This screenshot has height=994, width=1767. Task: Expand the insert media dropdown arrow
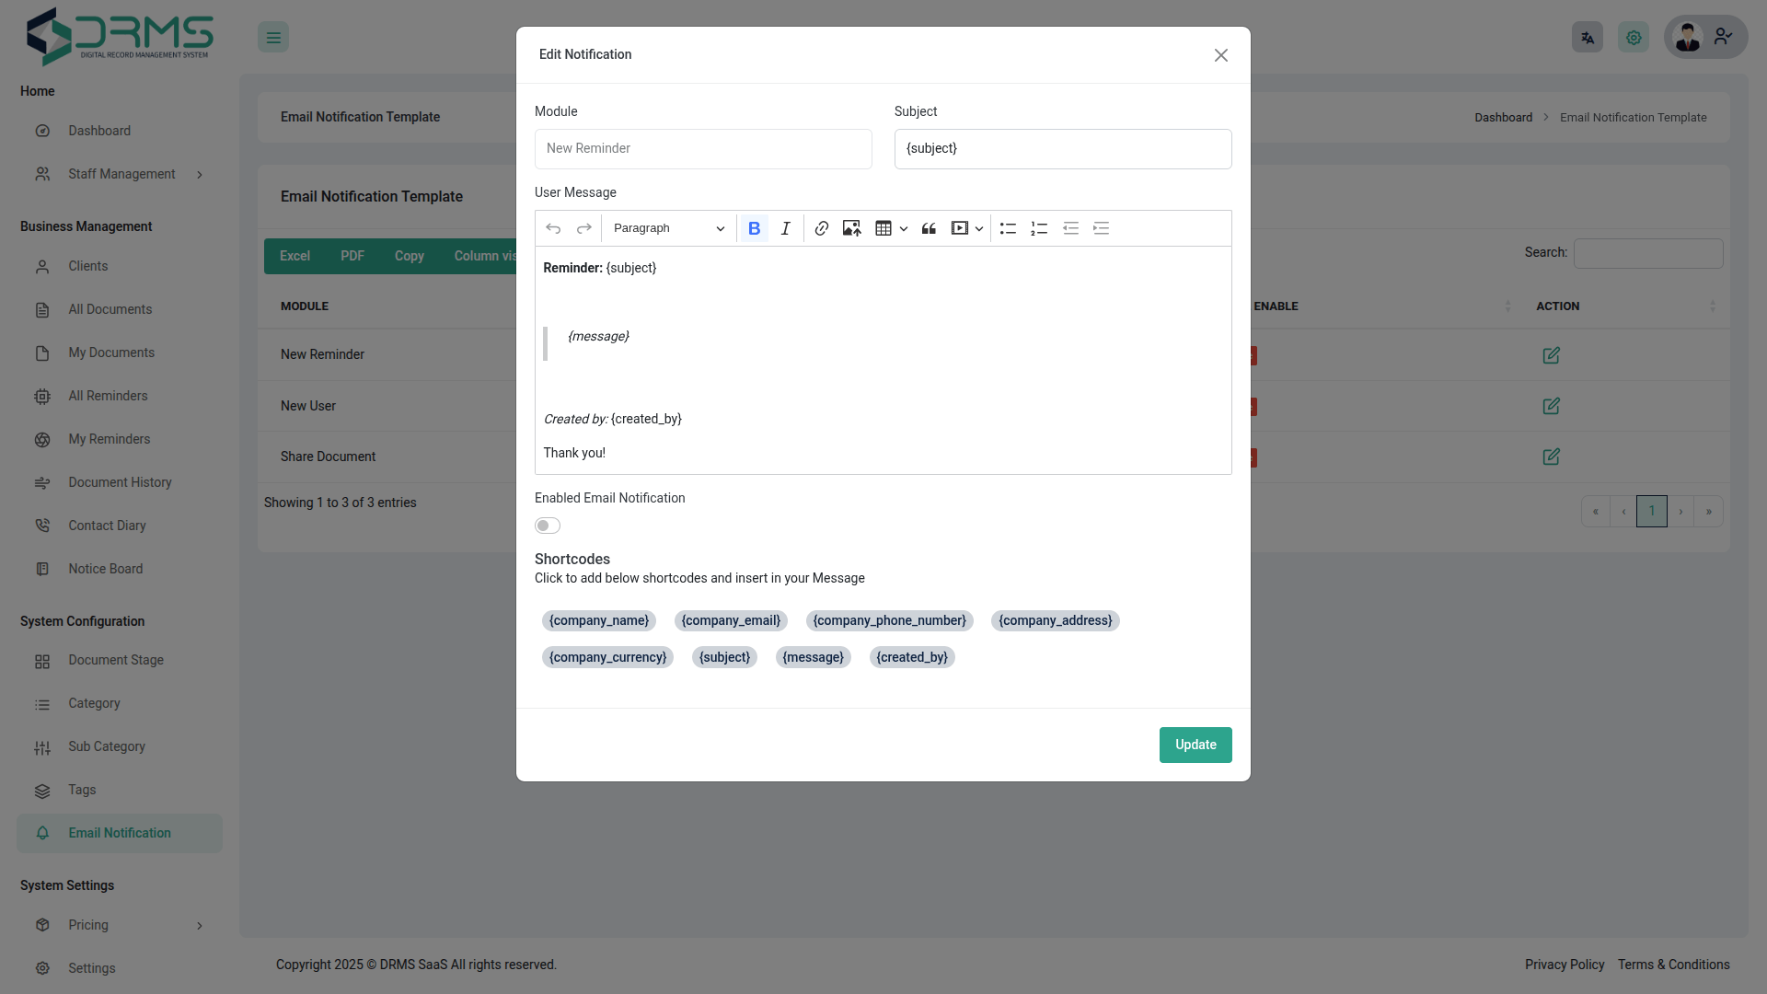pyautogui.click(x=979, y=228)
